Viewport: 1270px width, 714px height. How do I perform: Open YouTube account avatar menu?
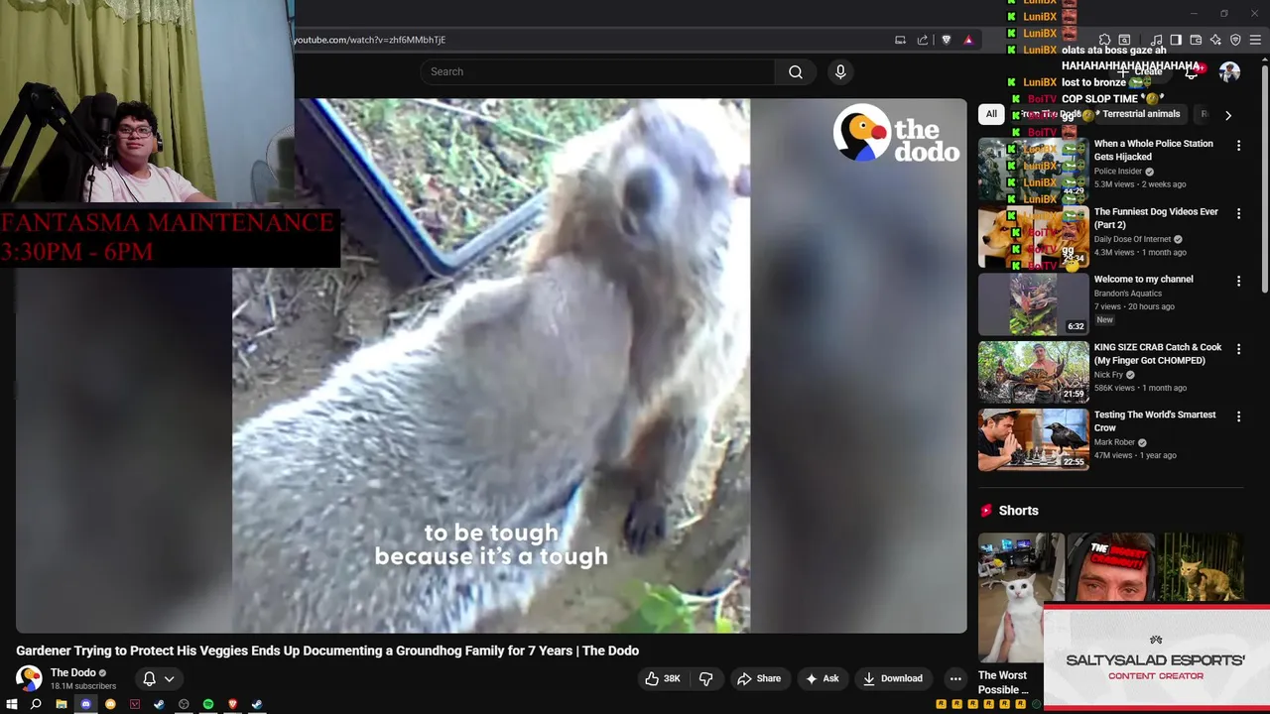pyautogui.click(x=1229, y=71)
